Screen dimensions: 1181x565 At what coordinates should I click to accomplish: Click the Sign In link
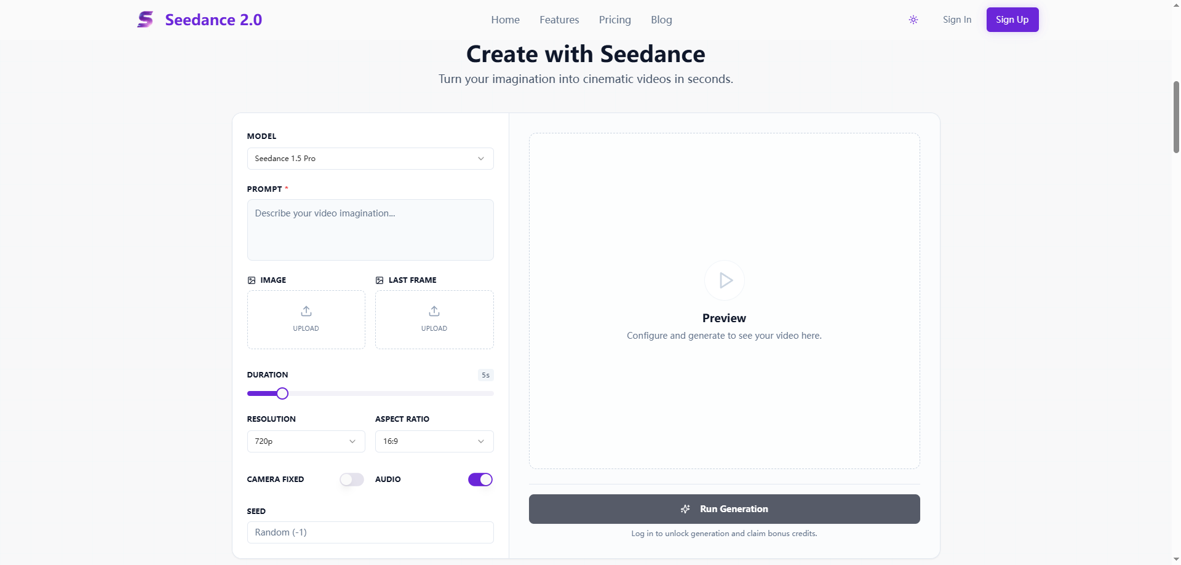point(957,20)
